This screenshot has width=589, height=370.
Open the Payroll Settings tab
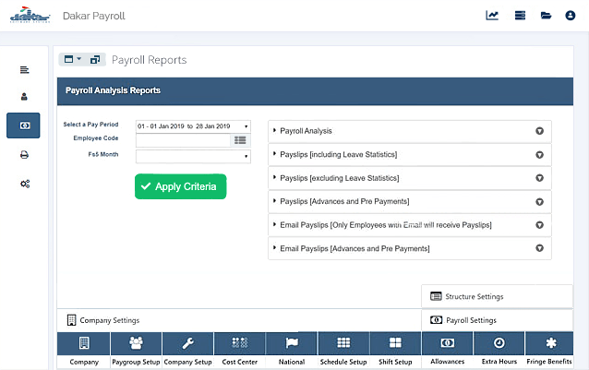tap(498, 320)
